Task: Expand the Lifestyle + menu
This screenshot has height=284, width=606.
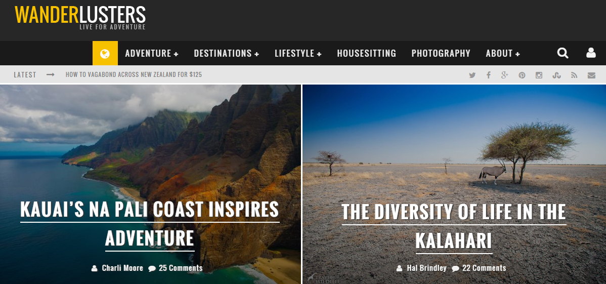Action: click(x=298, y=53)
